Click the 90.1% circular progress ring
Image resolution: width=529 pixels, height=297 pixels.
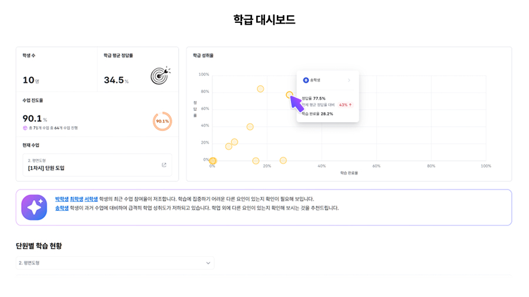click(x=162, y=122)
